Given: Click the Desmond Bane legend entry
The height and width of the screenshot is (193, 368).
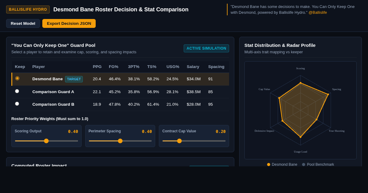Looking at the screenshot, I should coord(282,165).
